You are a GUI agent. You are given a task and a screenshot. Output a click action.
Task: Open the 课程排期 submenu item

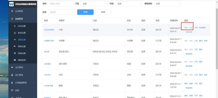pyautogui.click(x=22, y=60)
